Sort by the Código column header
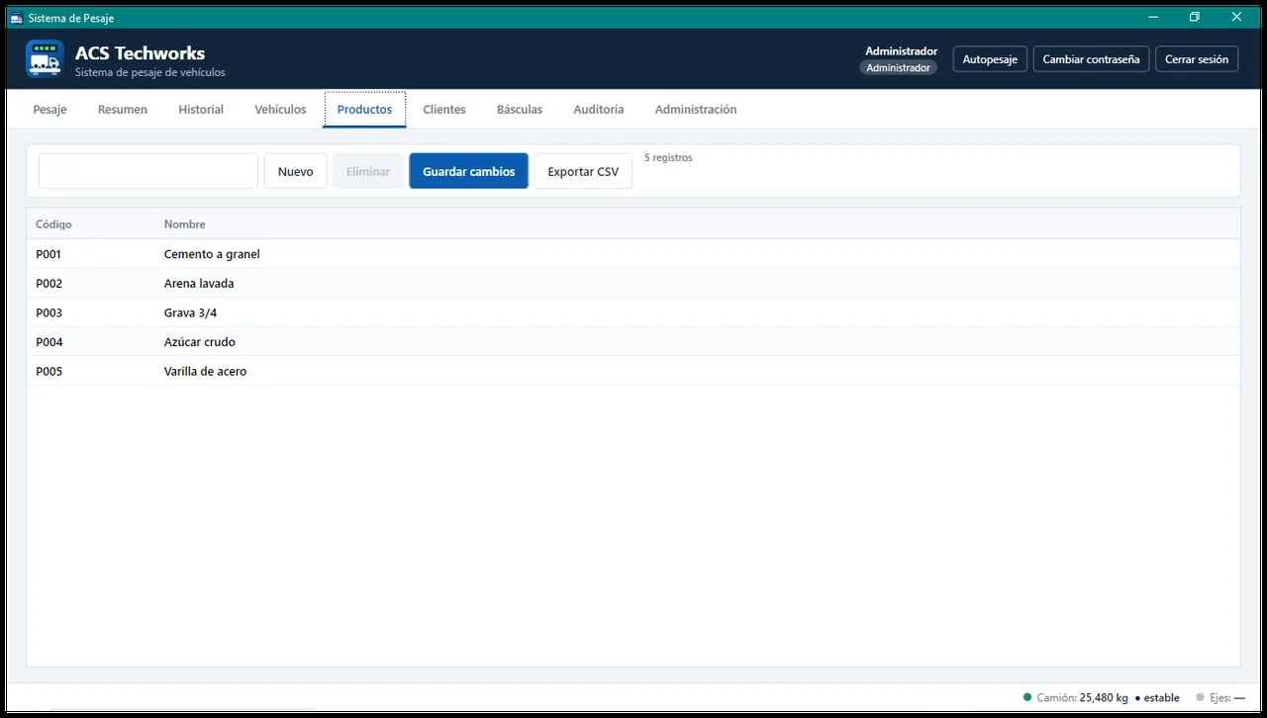1267x718 pixels. click(53, 224)
